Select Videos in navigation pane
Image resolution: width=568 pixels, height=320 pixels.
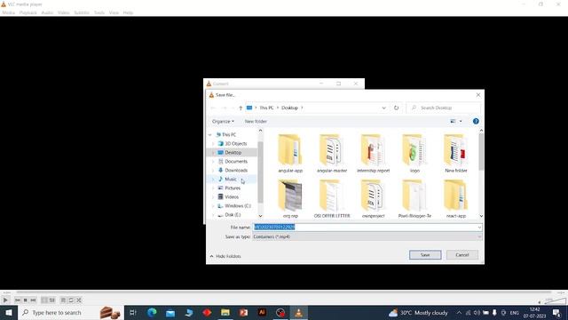tap(232, 196)
